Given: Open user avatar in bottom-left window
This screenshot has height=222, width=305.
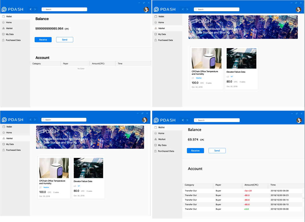Looking at the screenshot, I should (144, 120).
